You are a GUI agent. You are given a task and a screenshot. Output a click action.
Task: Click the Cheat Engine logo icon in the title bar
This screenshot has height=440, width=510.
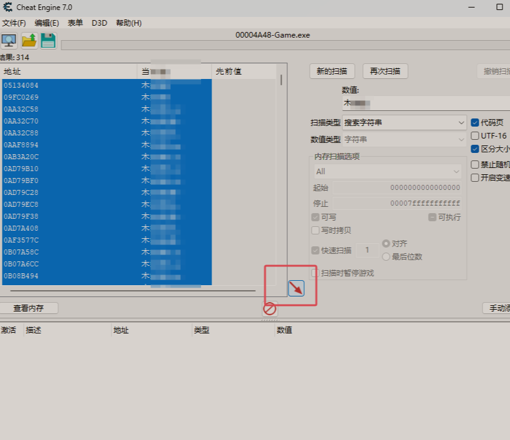click(x=8, y=7)
